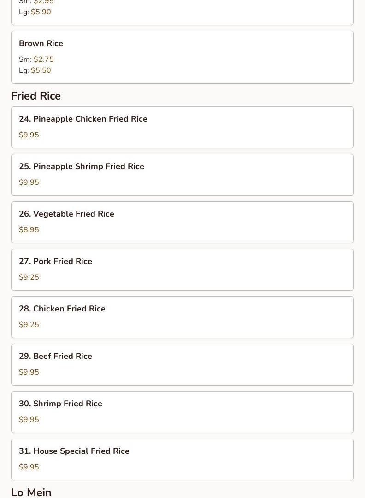Click Brown Rice small price $2.75
The image size is (365, 498).
pyautogui.click(x=43, y=59)
